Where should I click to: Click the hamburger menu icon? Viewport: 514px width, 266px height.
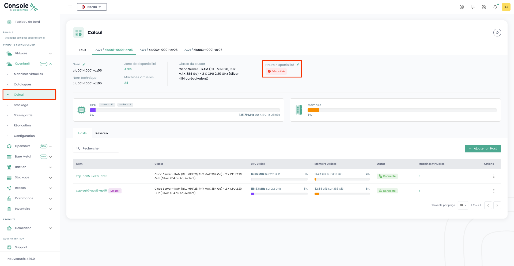[70, 7]
